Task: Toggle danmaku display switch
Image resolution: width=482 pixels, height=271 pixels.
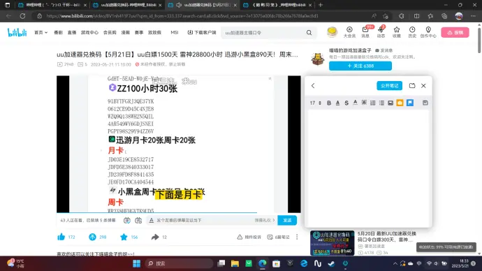Action: coord(126,220)
